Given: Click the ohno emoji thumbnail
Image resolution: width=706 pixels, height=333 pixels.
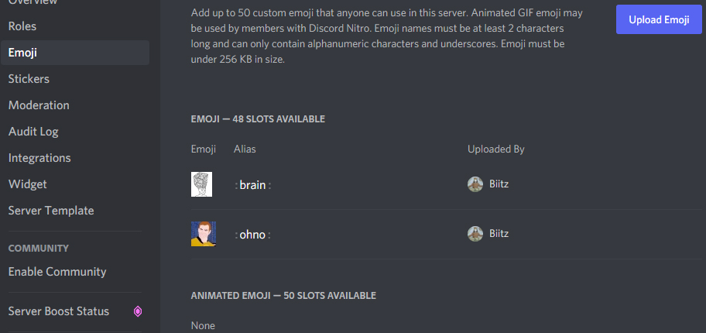Looking at the screenshot, I should coord(203,234).
